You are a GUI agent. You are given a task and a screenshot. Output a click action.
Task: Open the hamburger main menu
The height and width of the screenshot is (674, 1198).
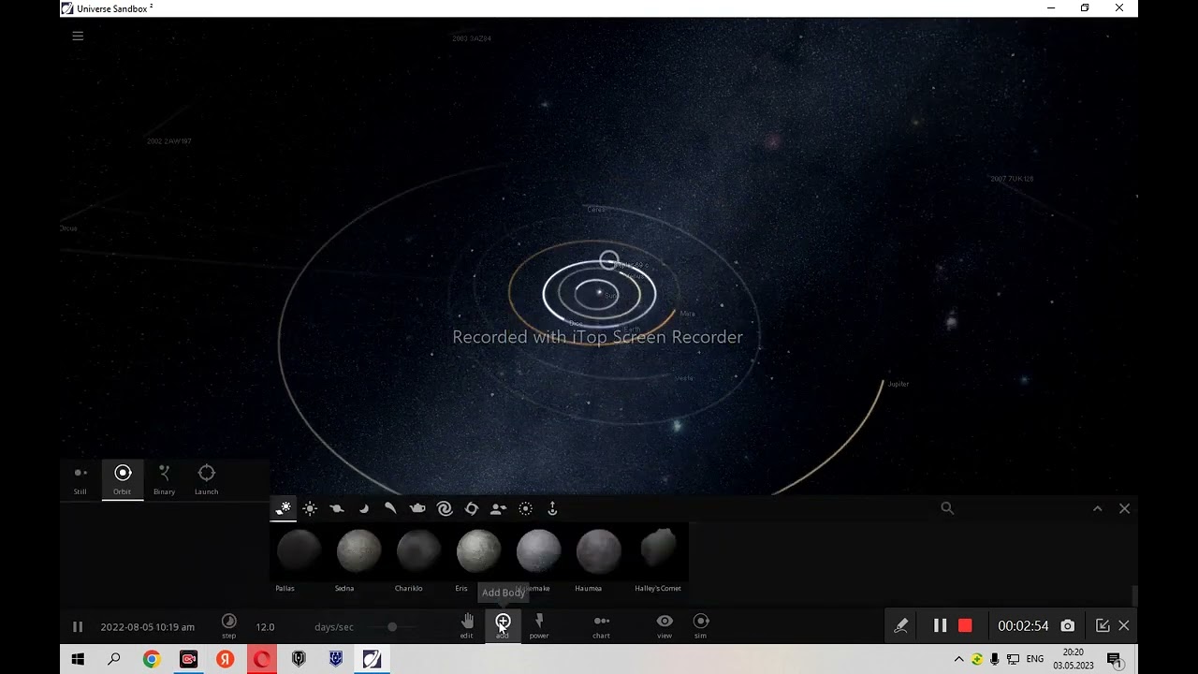click(x=78, y=36)
